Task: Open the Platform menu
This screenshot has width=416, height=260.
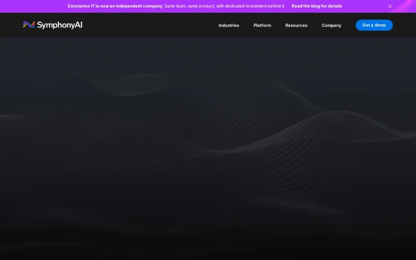Action: (262, 25)
